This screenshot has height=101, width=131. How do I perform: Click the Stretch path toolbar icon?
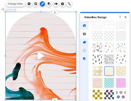[x=69, y=4]
